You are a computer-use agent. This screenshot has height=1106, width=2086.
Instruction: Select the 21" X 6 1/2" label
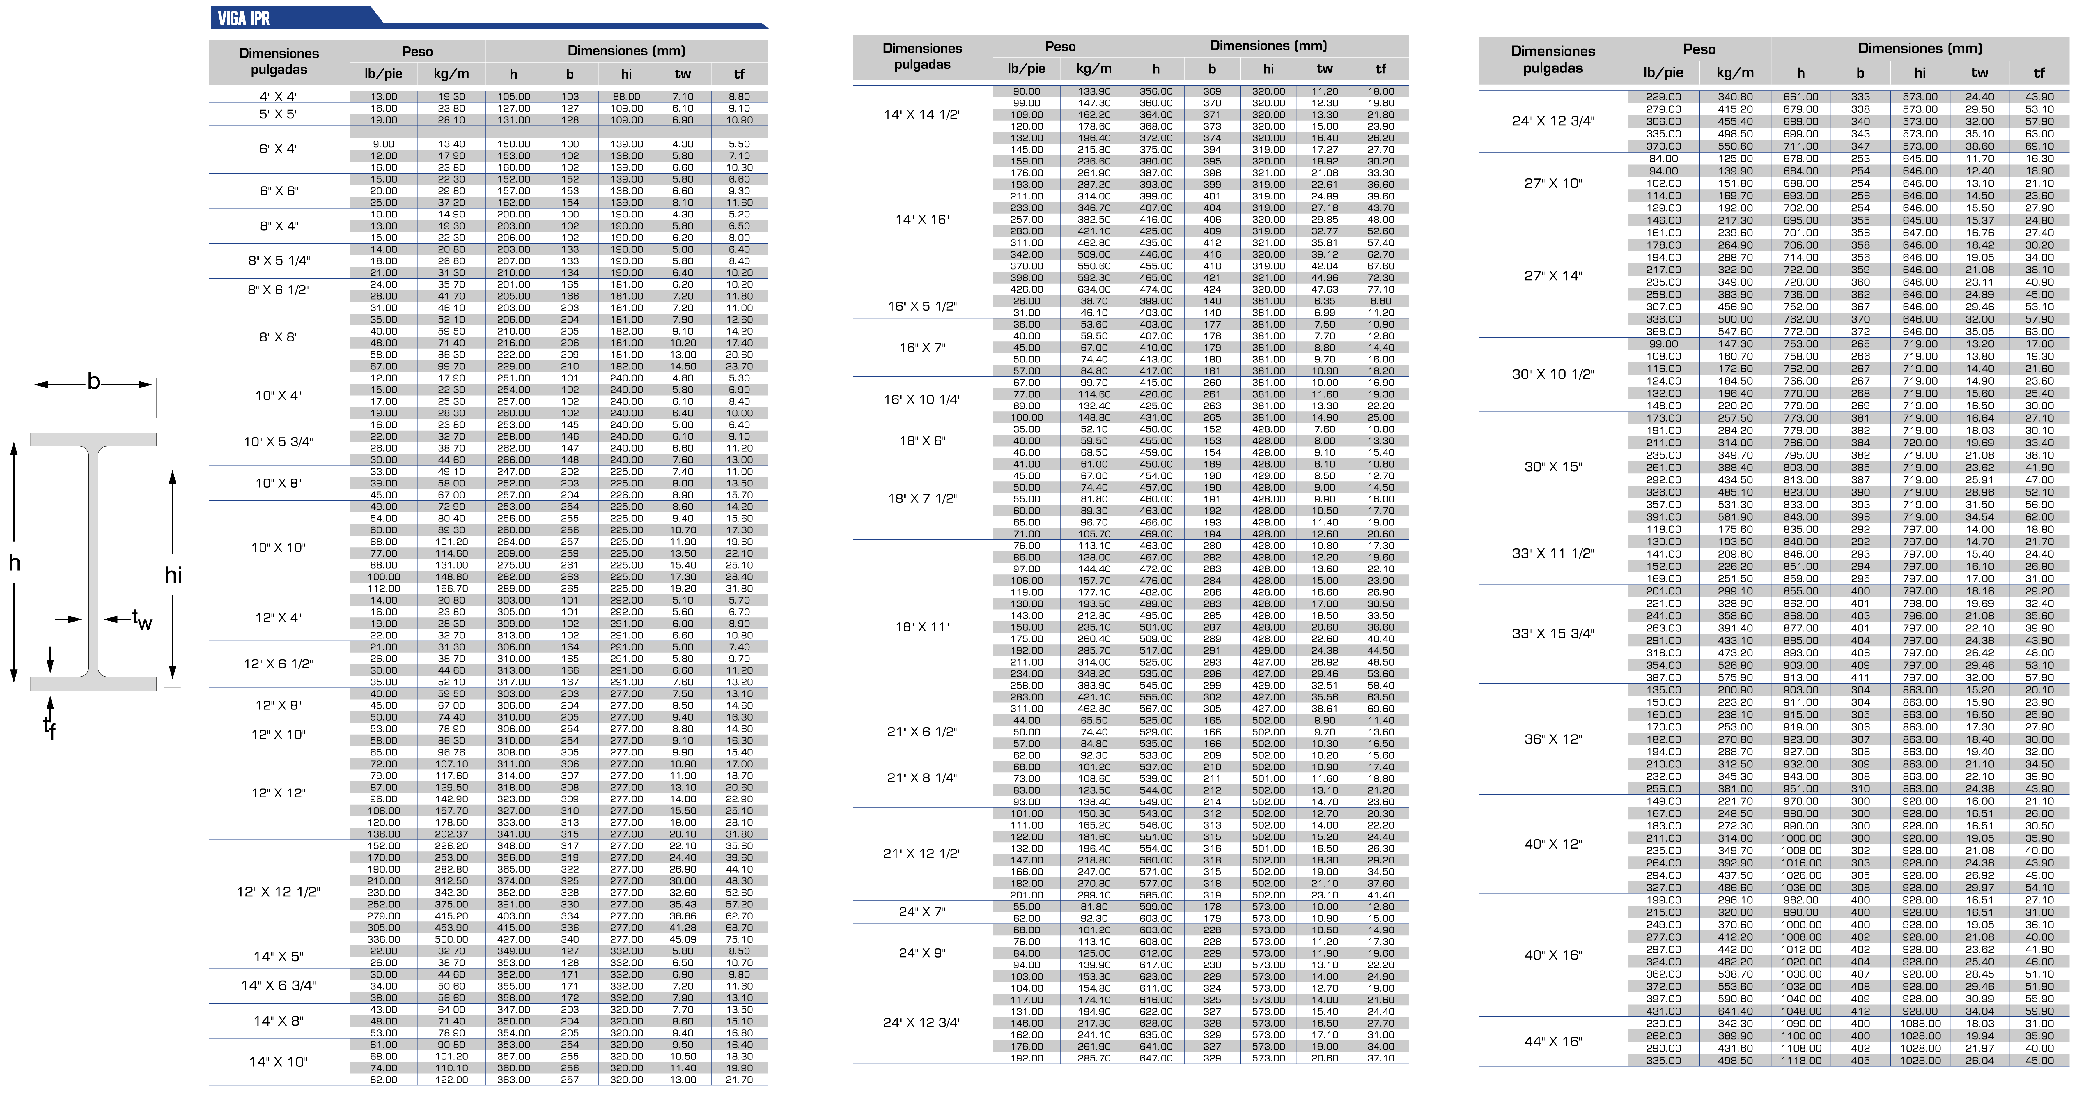922,732
